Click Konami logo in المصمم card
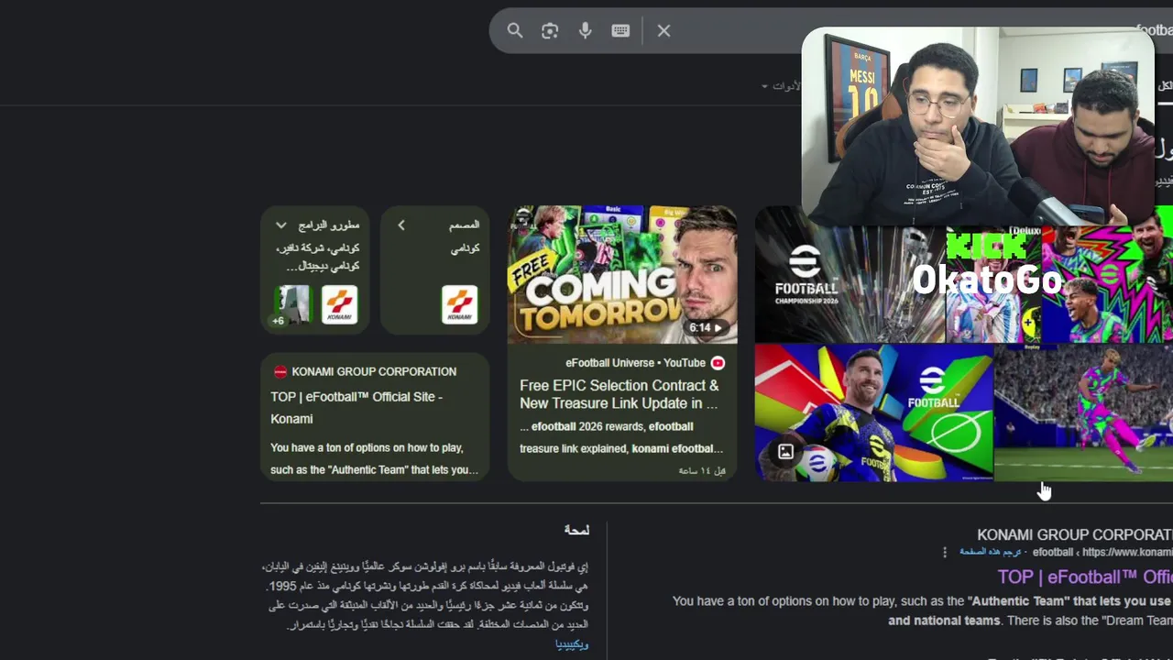 click(x=459, y=305)
